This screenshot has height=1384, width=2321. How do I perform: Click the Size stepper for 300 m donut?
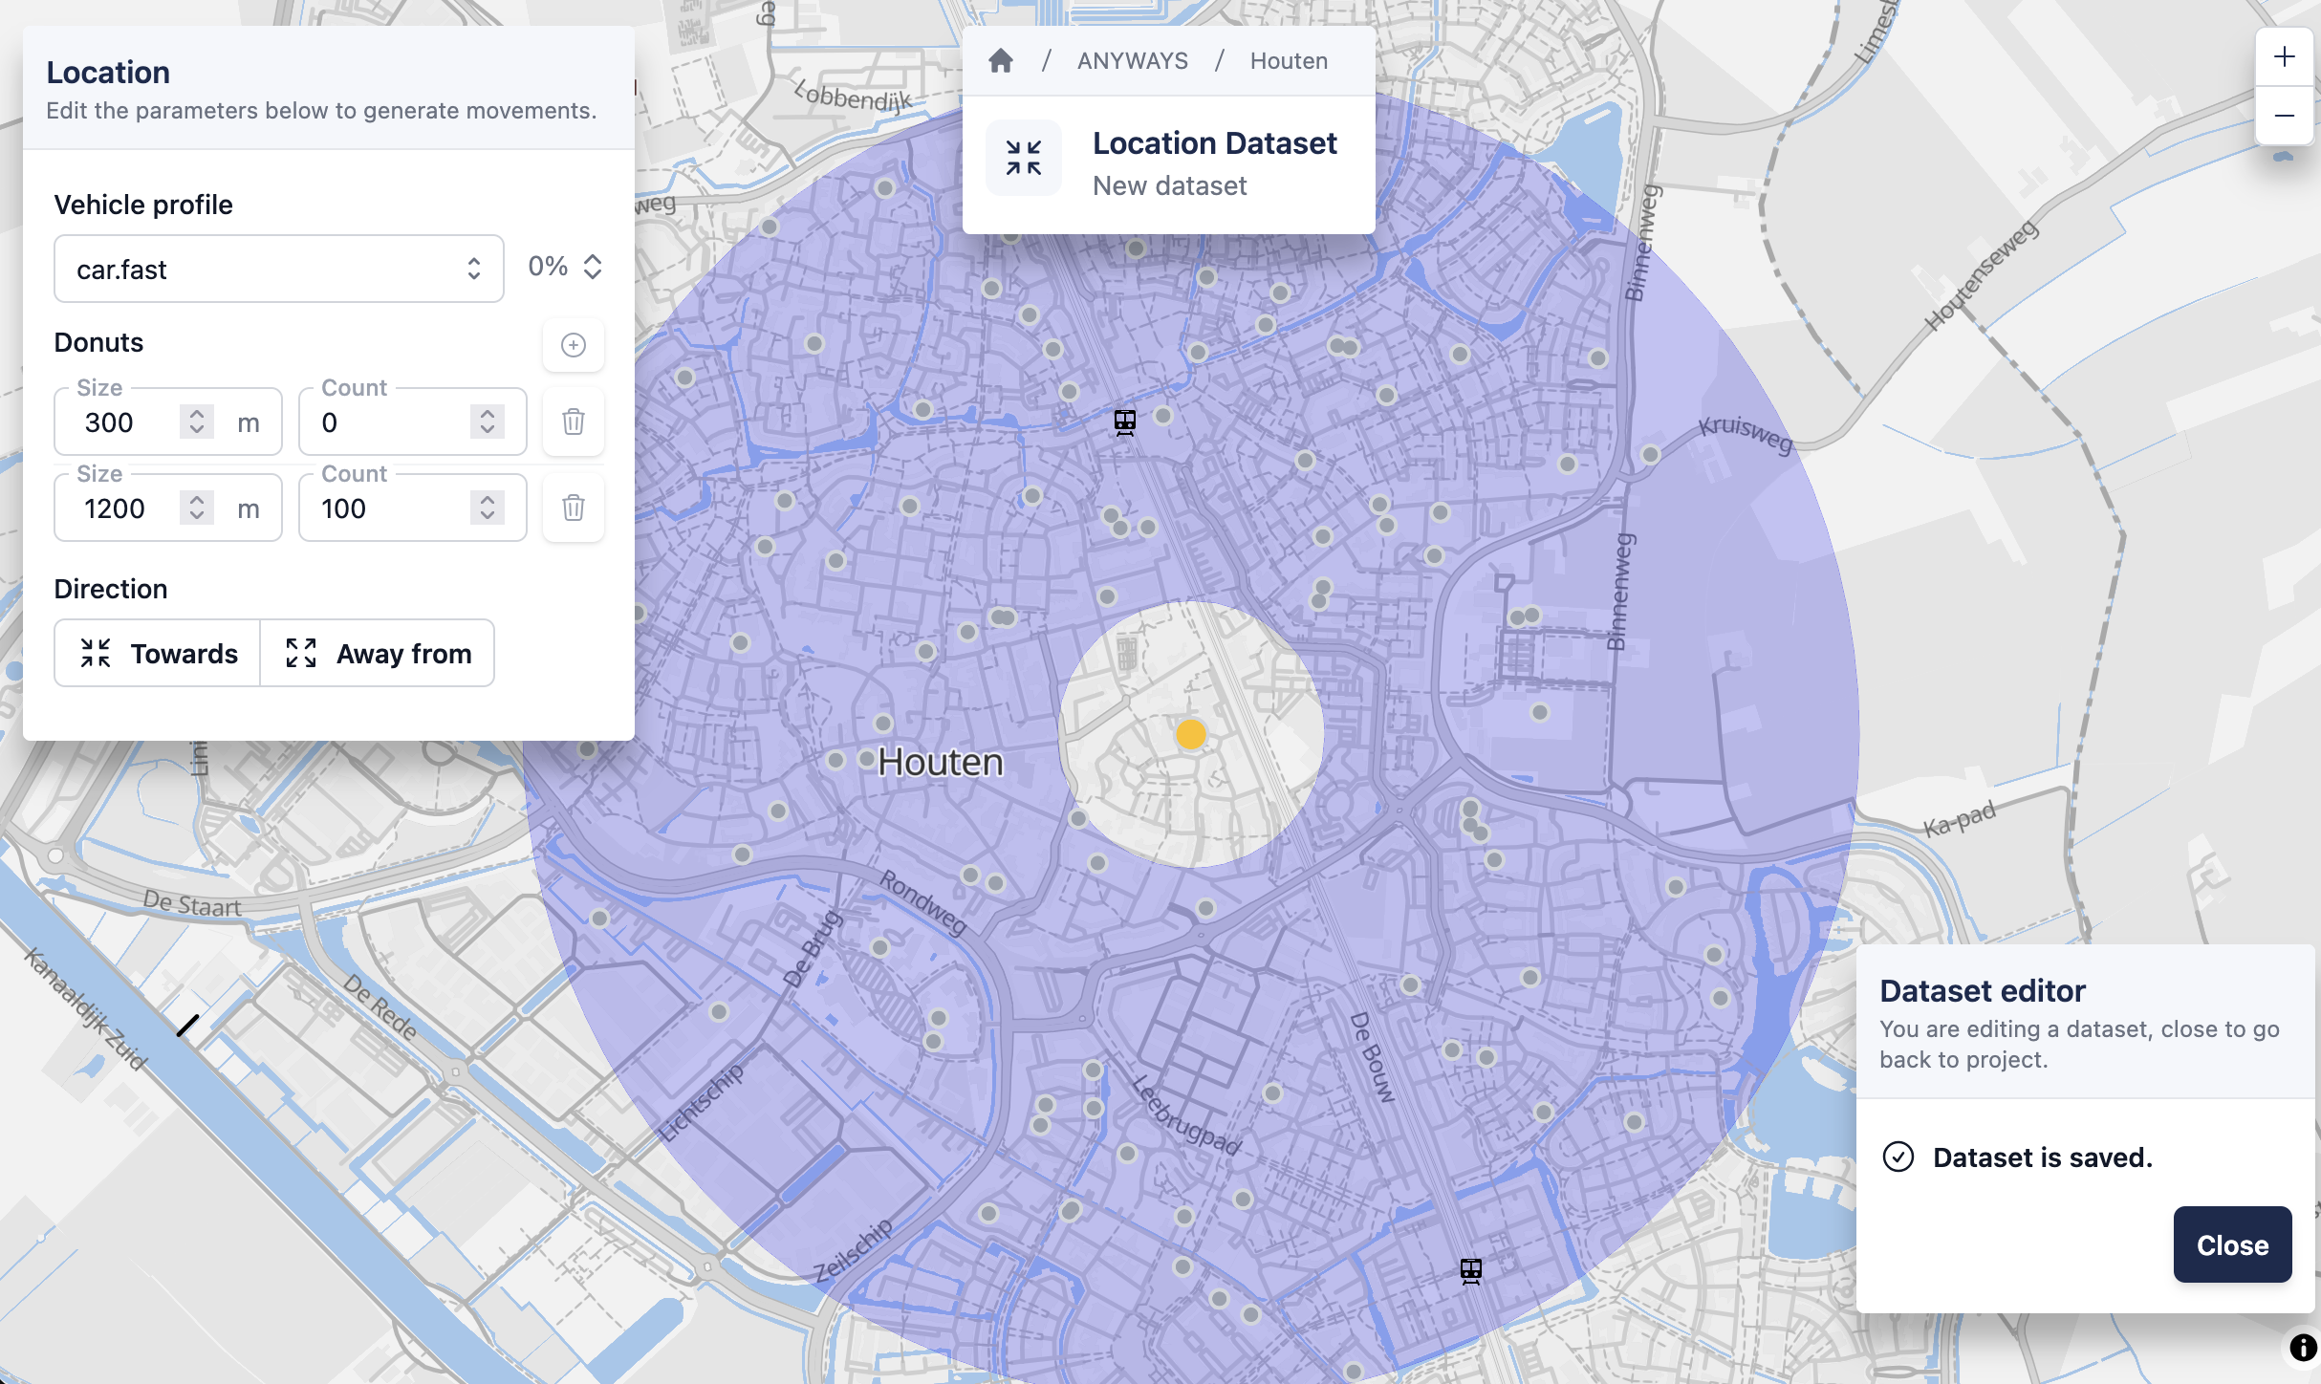[x=197, y=422]
